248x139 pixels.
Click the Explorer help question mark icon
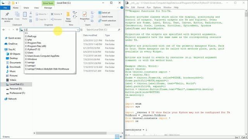(x=122, y=8)
